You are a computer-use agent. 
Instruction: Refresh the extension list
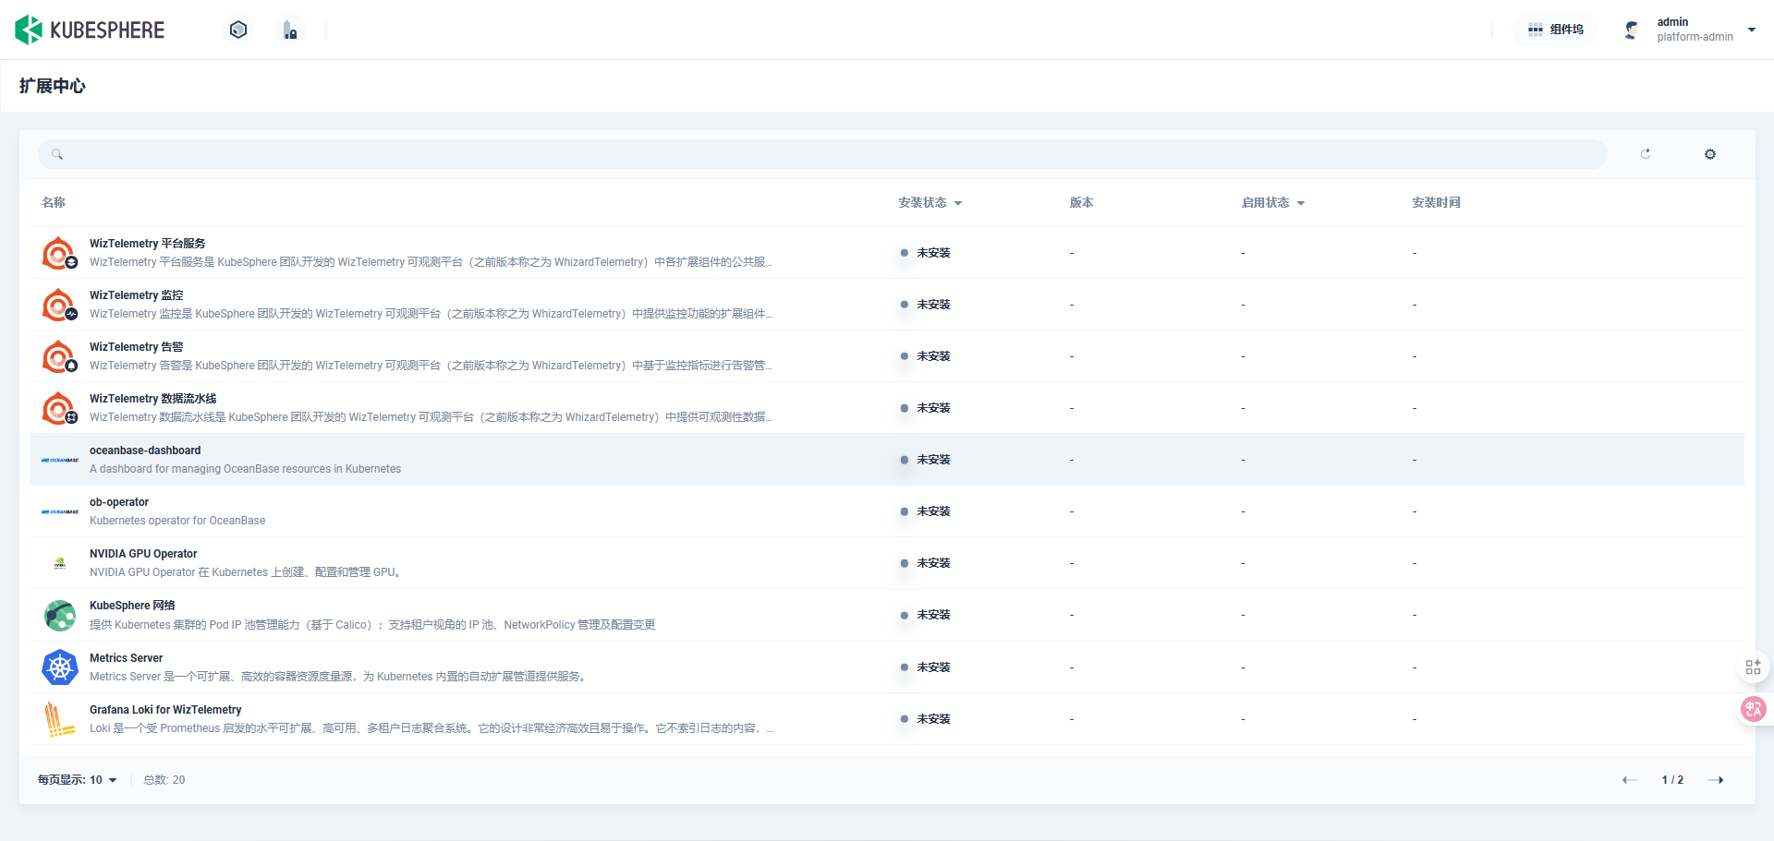(x=1646, y=154)
